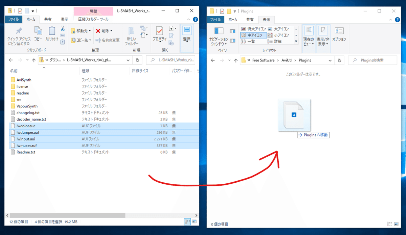Click the Cut scissors icon
The height and width of the screenshot is (235, 406).
(63, 28)
